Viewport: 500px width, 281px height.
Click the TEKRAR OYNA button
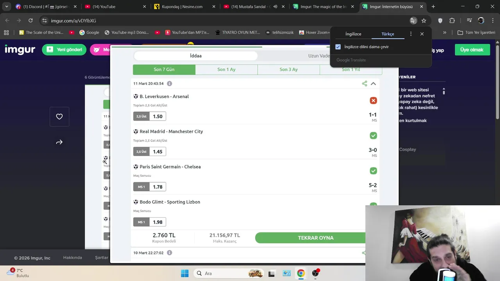(316, 238)
